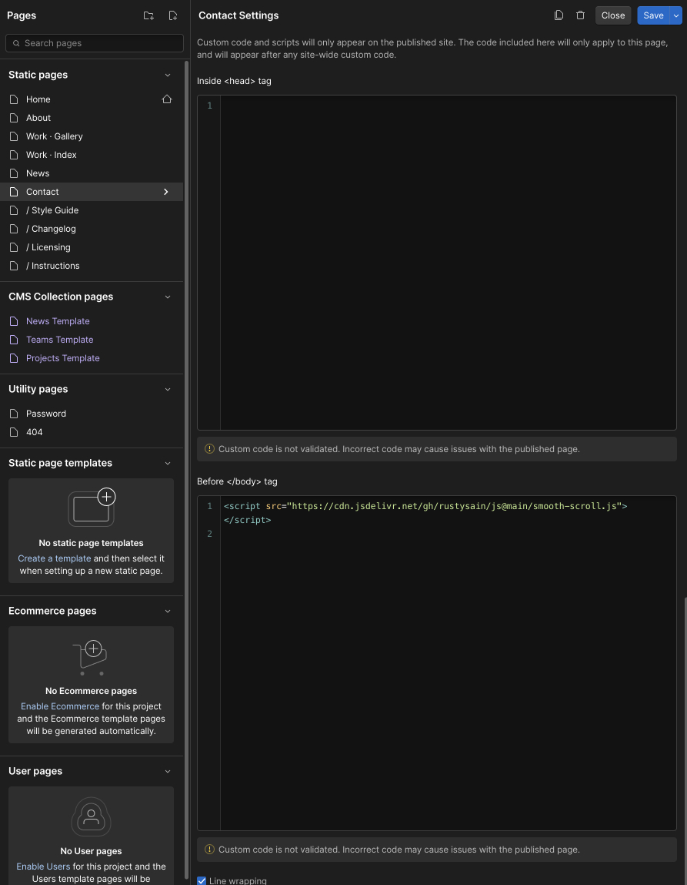Collapse the Static page templates section

168,464
